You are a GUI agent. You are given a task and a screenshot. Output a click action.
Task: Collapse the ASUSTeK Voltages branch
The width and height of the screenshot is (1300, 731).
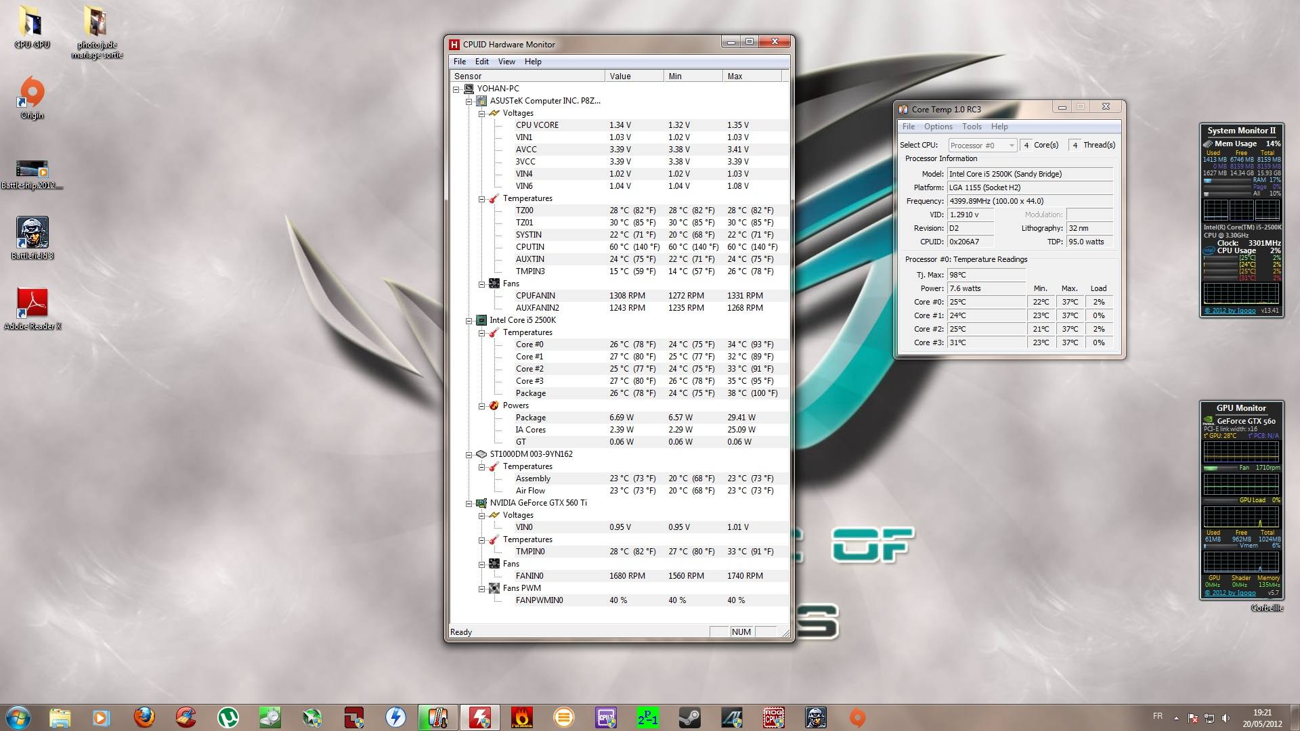tap(481, 114)
